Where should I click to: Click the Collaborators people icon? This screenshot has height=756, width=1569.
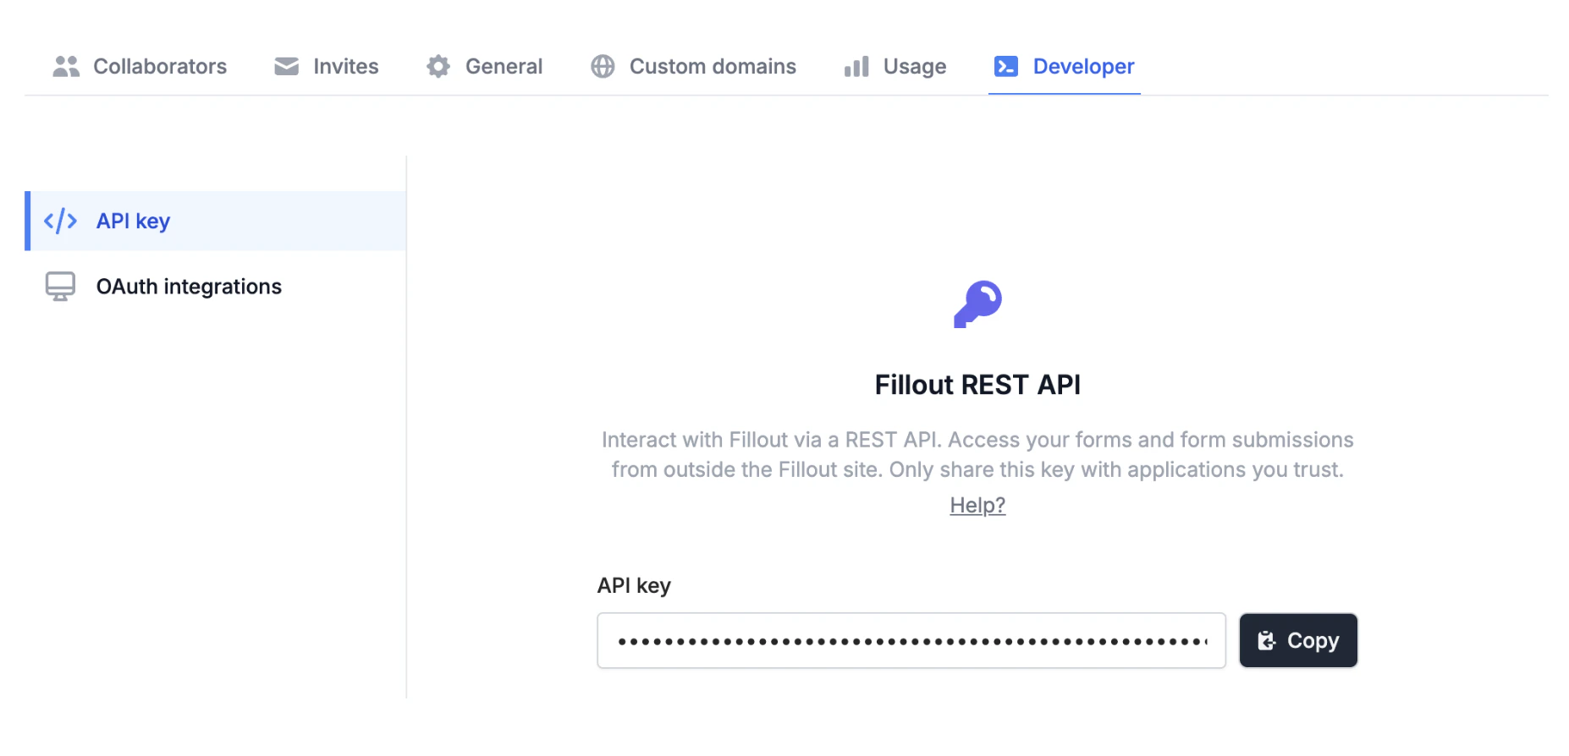point(66,66)
